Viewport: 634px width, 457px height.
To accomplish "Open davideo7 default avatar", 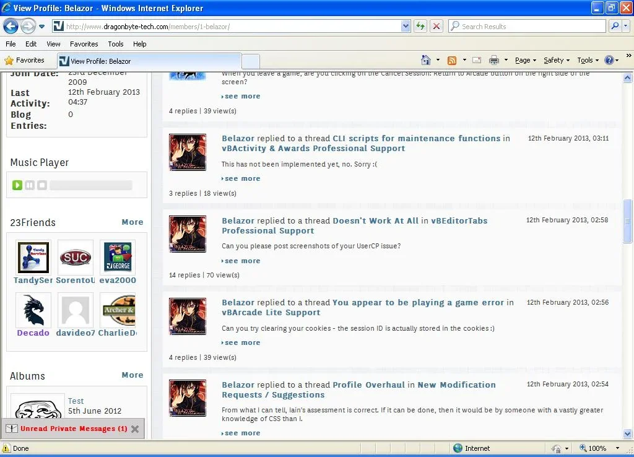I will click(x=75, y=310).
